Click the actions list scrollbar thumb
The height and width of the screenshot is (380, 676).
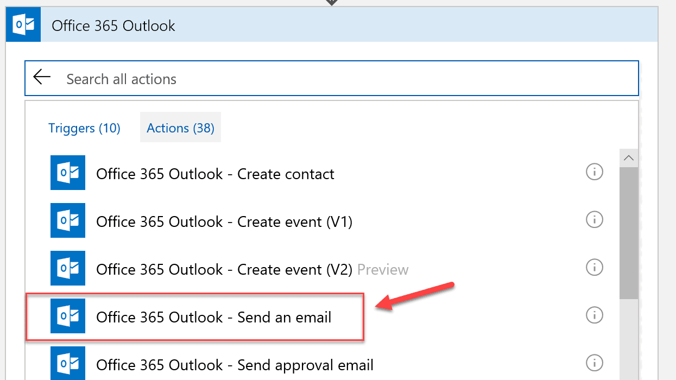pos(629,232)
